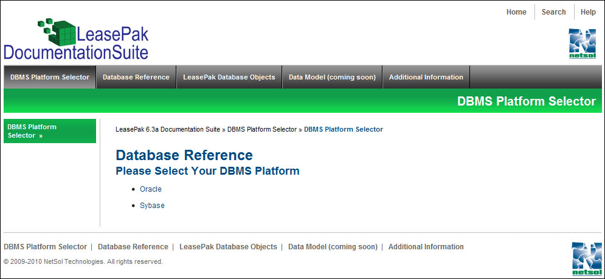
Task: Click the NetSol logo in the header
Action: point(583,44)
